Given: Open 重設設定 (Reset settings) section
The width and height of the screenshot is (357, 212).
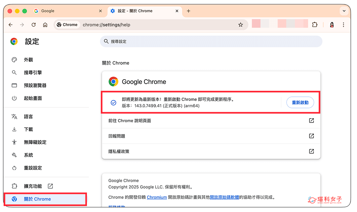Looking at the screenshot, I should 14,168.
